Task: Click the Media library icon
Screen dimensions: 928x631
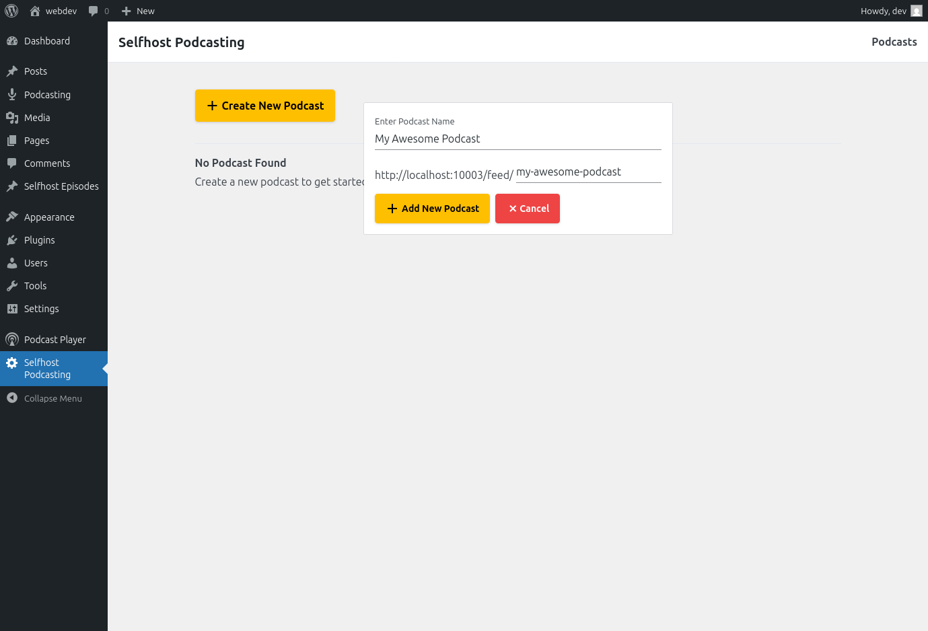Action: (12, 118)
